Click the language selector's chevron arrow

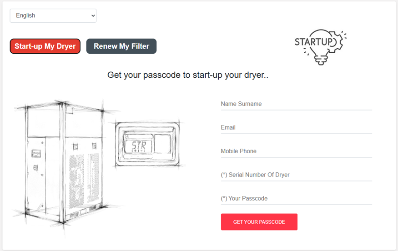(93, 15)
